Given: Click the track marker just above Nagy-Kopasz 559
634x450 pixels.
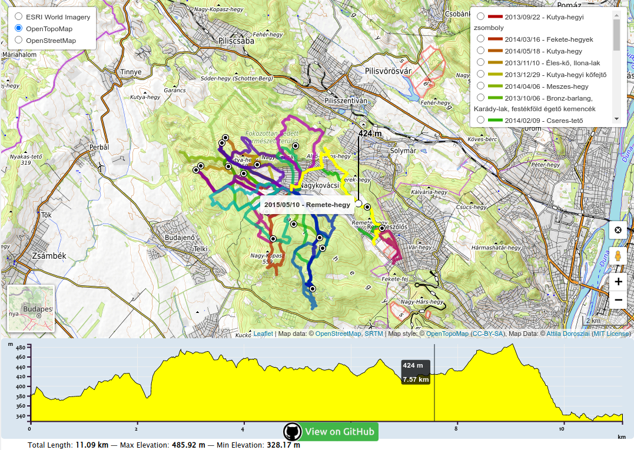Looking at the screenshot, I should pyautogui.click(x=273, y=239).
